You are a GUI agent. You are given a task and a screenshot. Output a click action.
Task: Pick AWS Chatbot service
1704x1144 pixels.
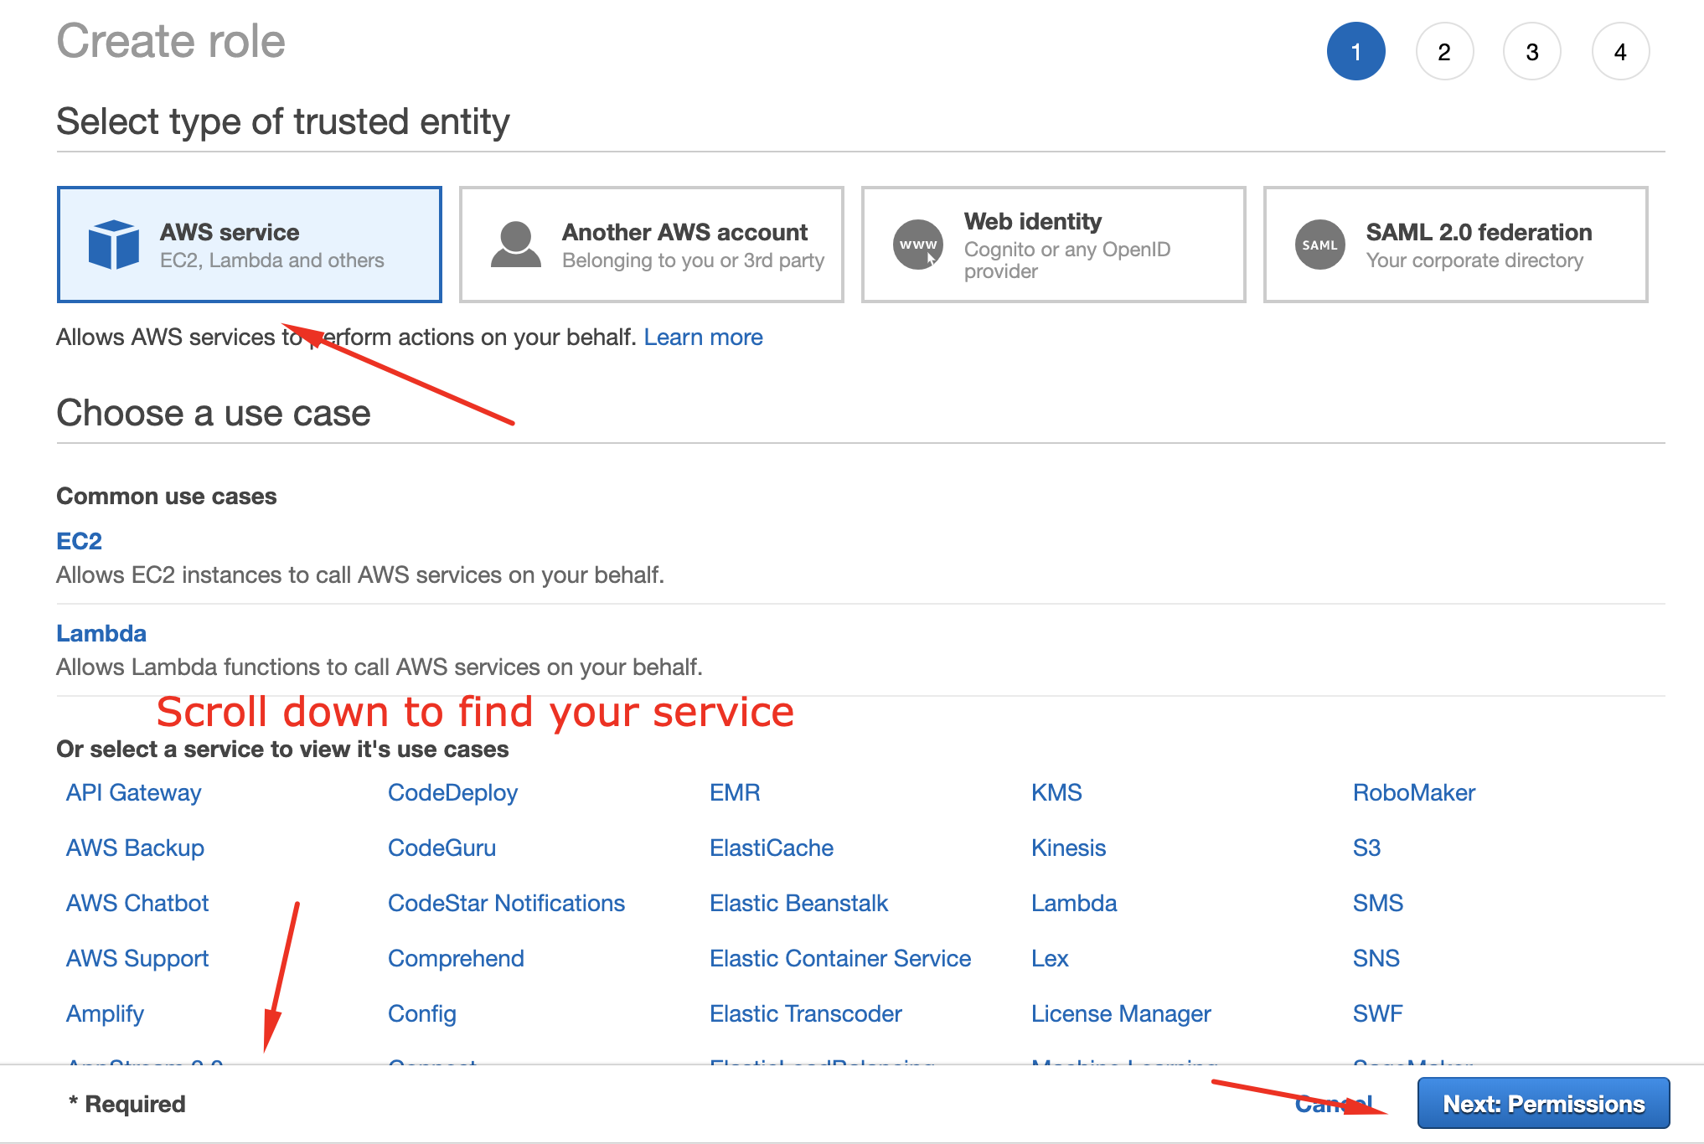137,903
